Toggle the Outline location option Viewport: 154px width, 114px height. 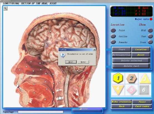[x=113, y=36]
